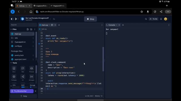Open the Git tool
This screenshot has width=181, height=101.
point(23,77)
